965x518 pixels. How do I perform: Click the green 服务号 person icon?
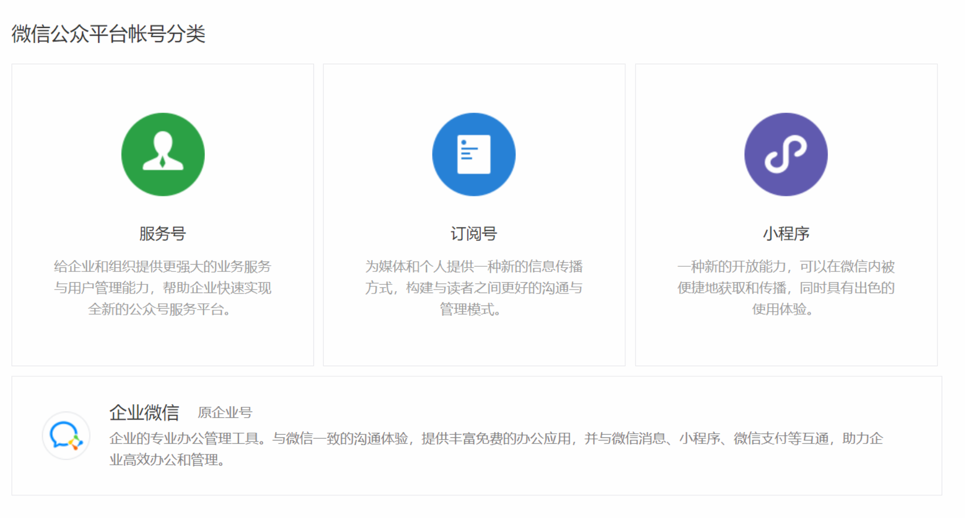(x=163, y=154)
